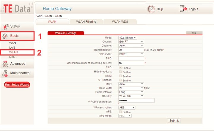The image size is (214, 131).
Task: Open the WPA encryption AES dropdown
Action: coord(127,107)
